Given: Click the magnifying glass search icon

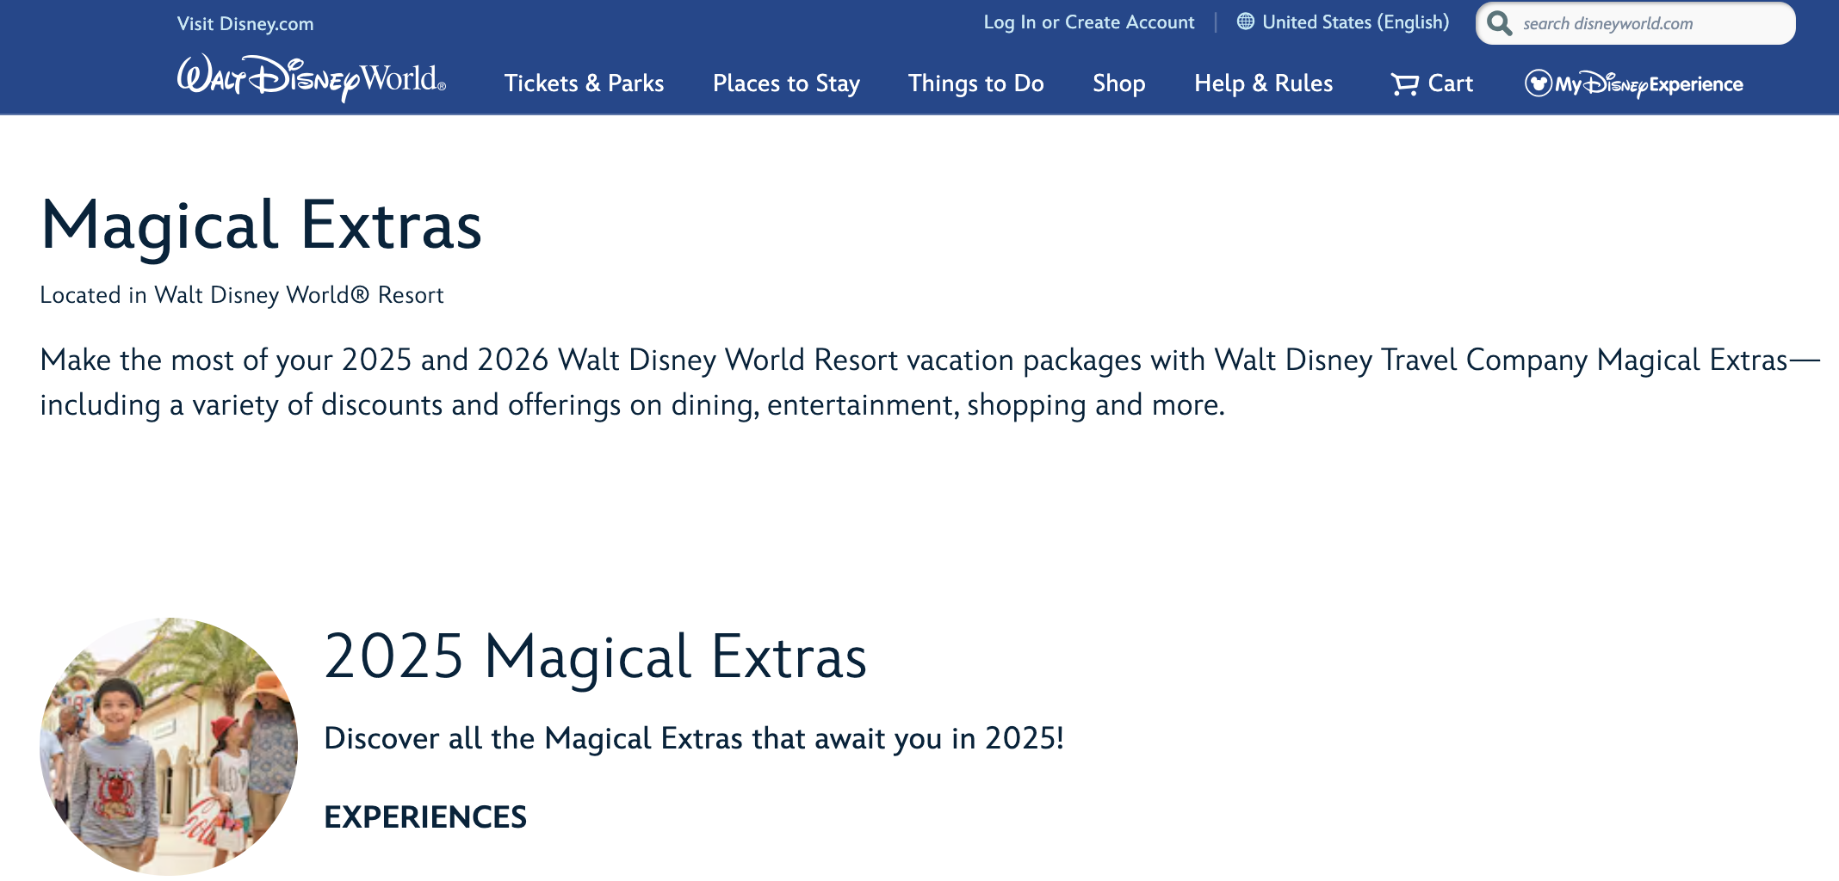Looking at the screenshot, I should (x=1500, y=23).
